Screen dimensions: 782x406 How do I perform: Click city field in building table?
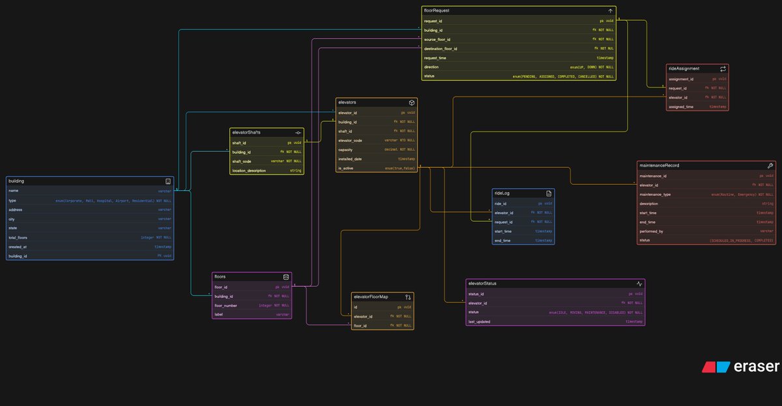90,219
